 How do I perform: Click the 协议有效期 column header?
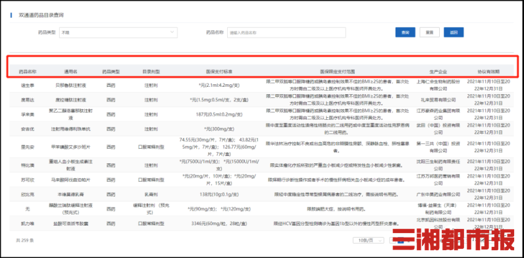pos(488,72)
